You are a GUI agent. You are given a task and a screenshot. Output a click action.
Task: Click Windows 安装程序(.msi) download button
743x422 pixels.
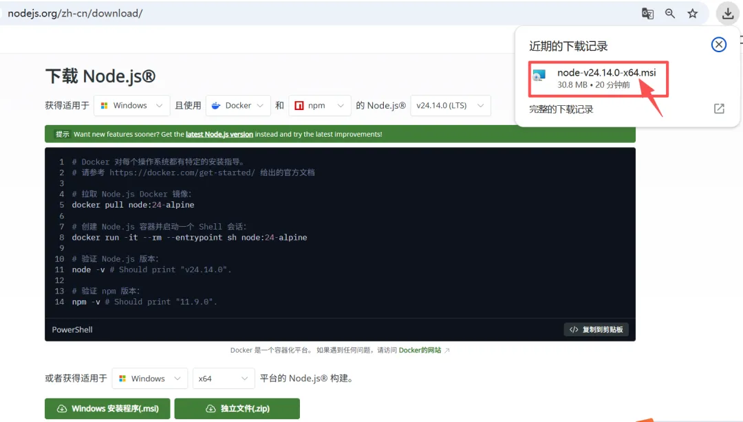(x=107, y=408)
